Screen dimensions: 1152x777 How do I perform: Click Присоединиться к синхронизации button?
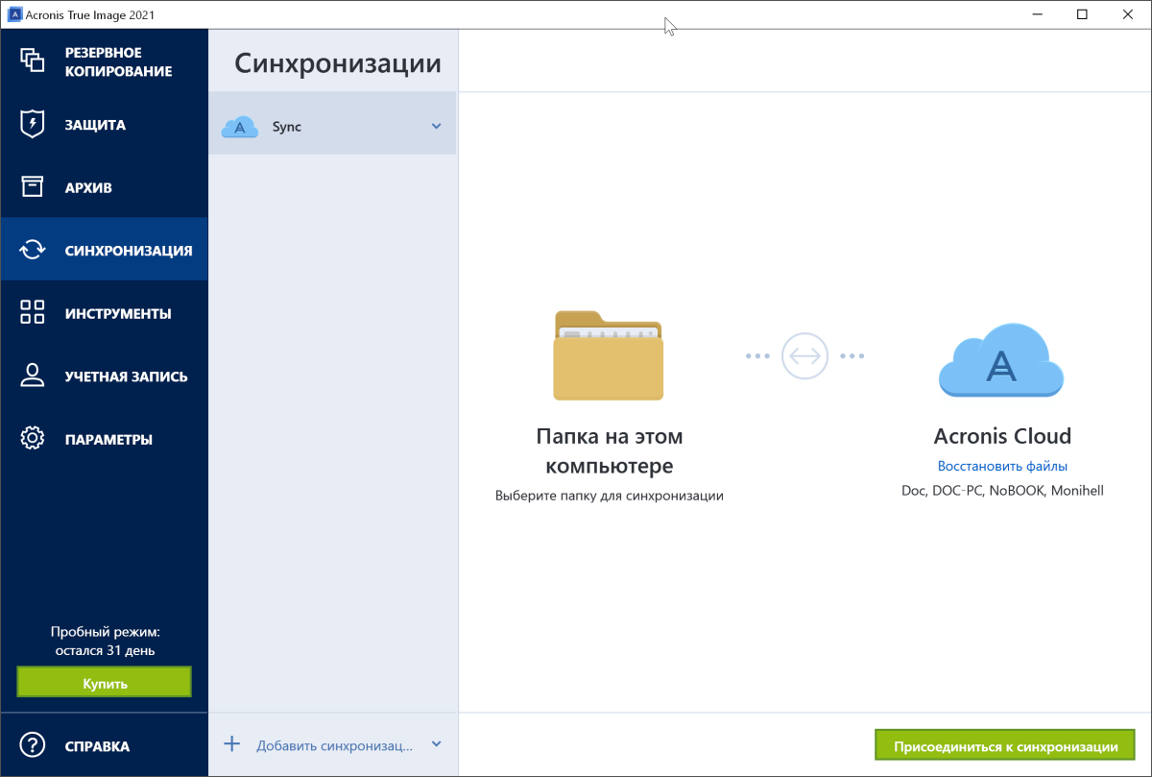point(1005,746)
